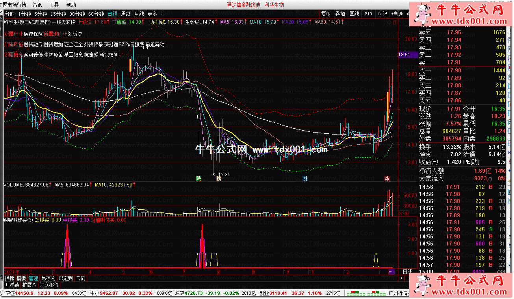
Task: Select the 周线 weekly period tab
Action: [x=126, y=14]
